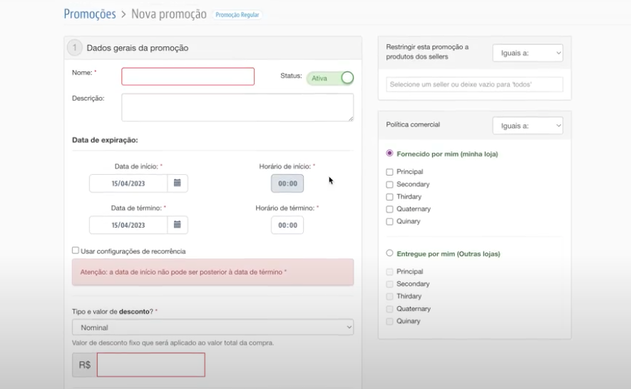Click the Nova promoção title text

[168, 14]
